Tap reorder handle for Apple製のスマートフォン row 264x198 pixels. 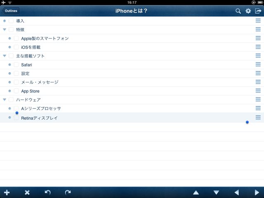[x=258, y=38]
